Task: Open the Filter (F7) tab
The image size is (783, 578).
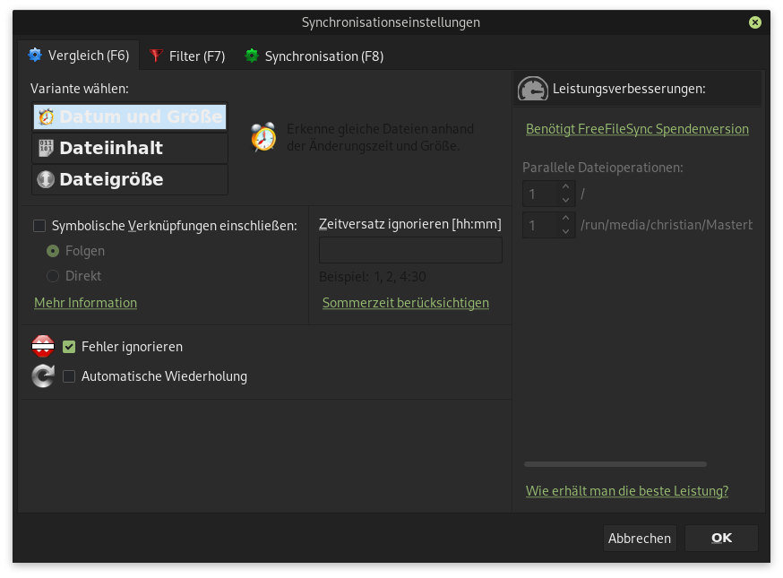Action: (187, 56)
